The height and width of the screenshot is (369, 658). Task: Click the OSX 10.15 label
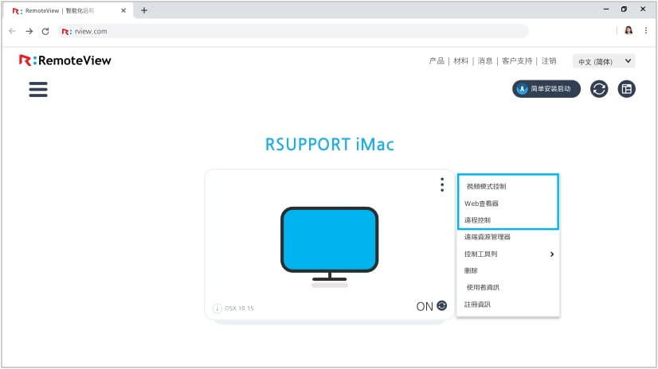(239, 309)
